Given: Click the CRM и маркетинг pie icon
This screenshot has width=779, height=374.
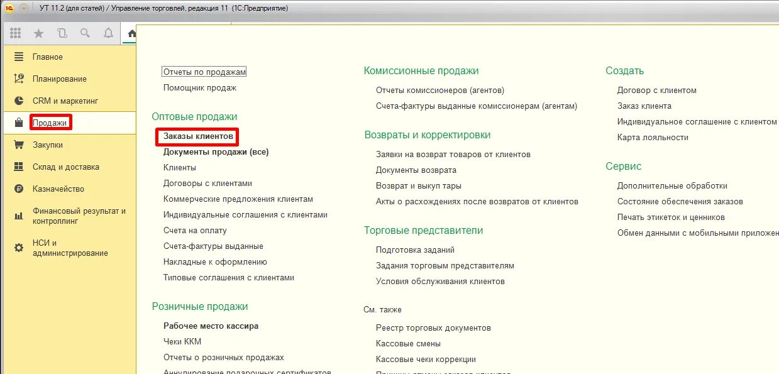Looking at the screenshot, I should click(19, 101).
